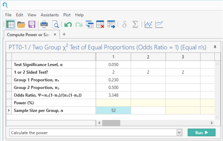Click the nQuery logo icon
Screen dimensions: 223x141
click(5, 5)
